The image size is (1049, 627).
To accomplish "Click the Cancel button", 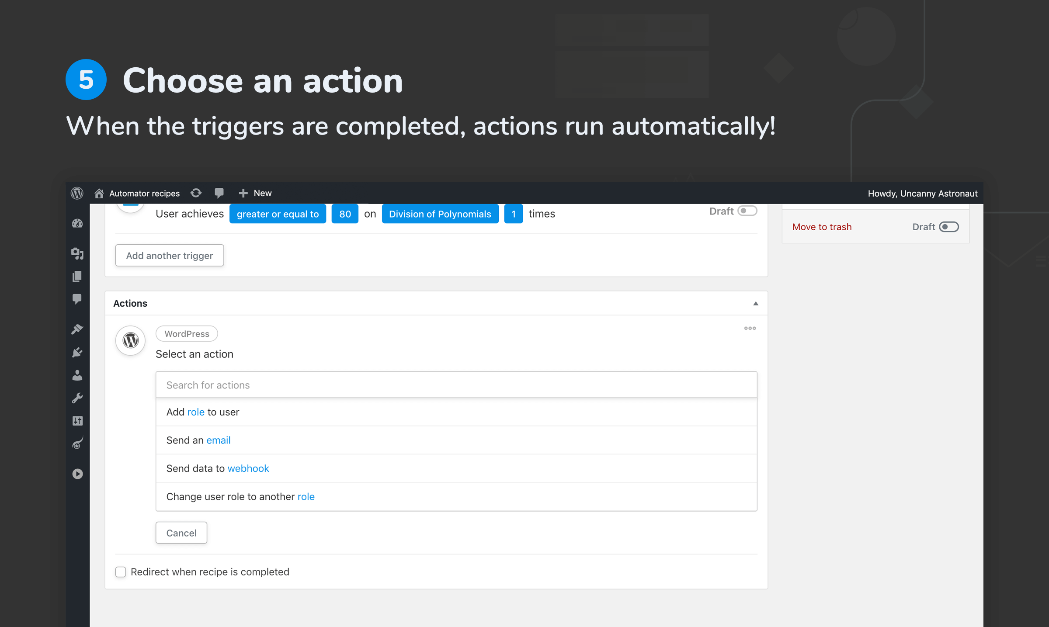I will click(x=181, y=533).
